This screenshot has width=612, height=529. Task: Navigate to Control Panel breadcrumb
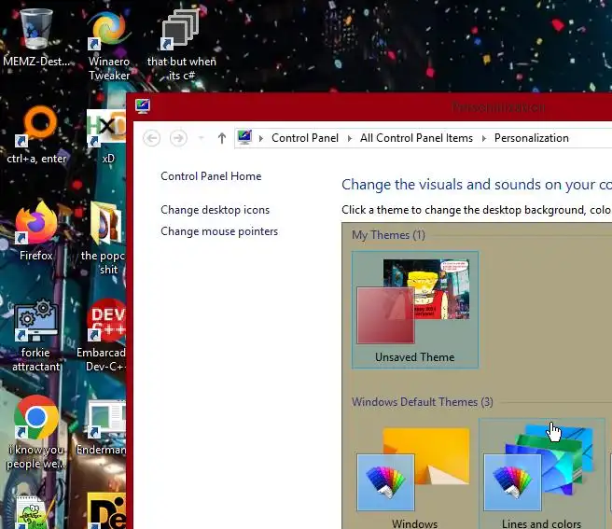[x=305, y=138]
